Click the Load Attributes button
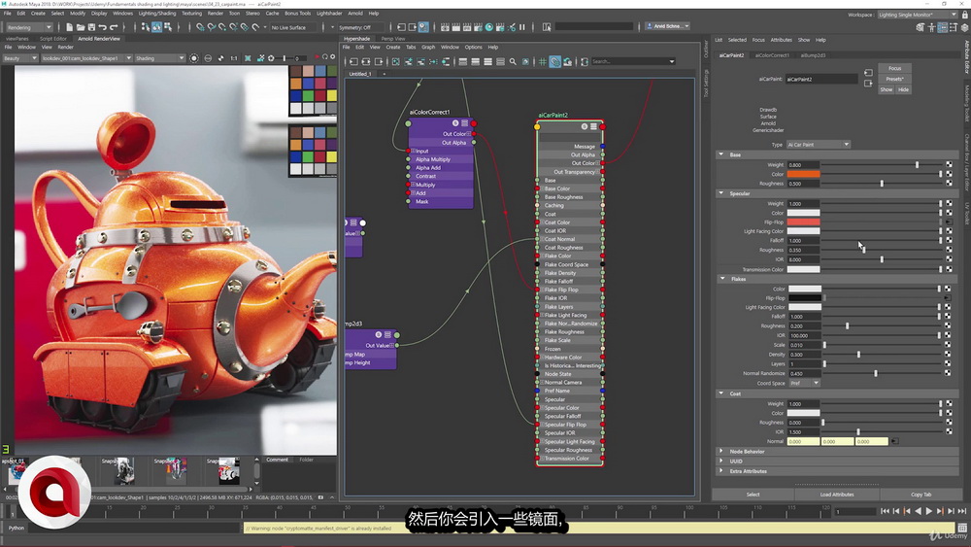Screen dimensions: 971x547 point(837,495)
